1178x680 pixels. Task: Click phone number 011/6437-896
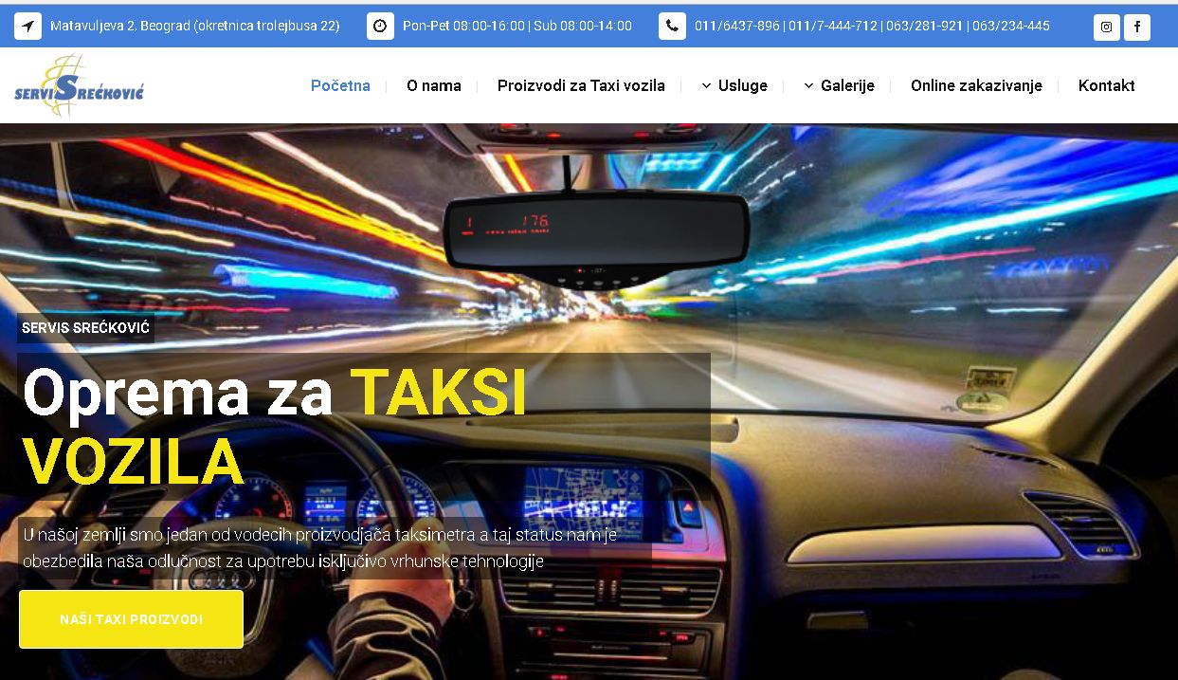737,26
